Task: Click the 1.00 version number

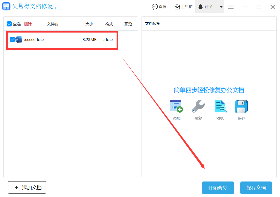Action: (x=58, y=8)
